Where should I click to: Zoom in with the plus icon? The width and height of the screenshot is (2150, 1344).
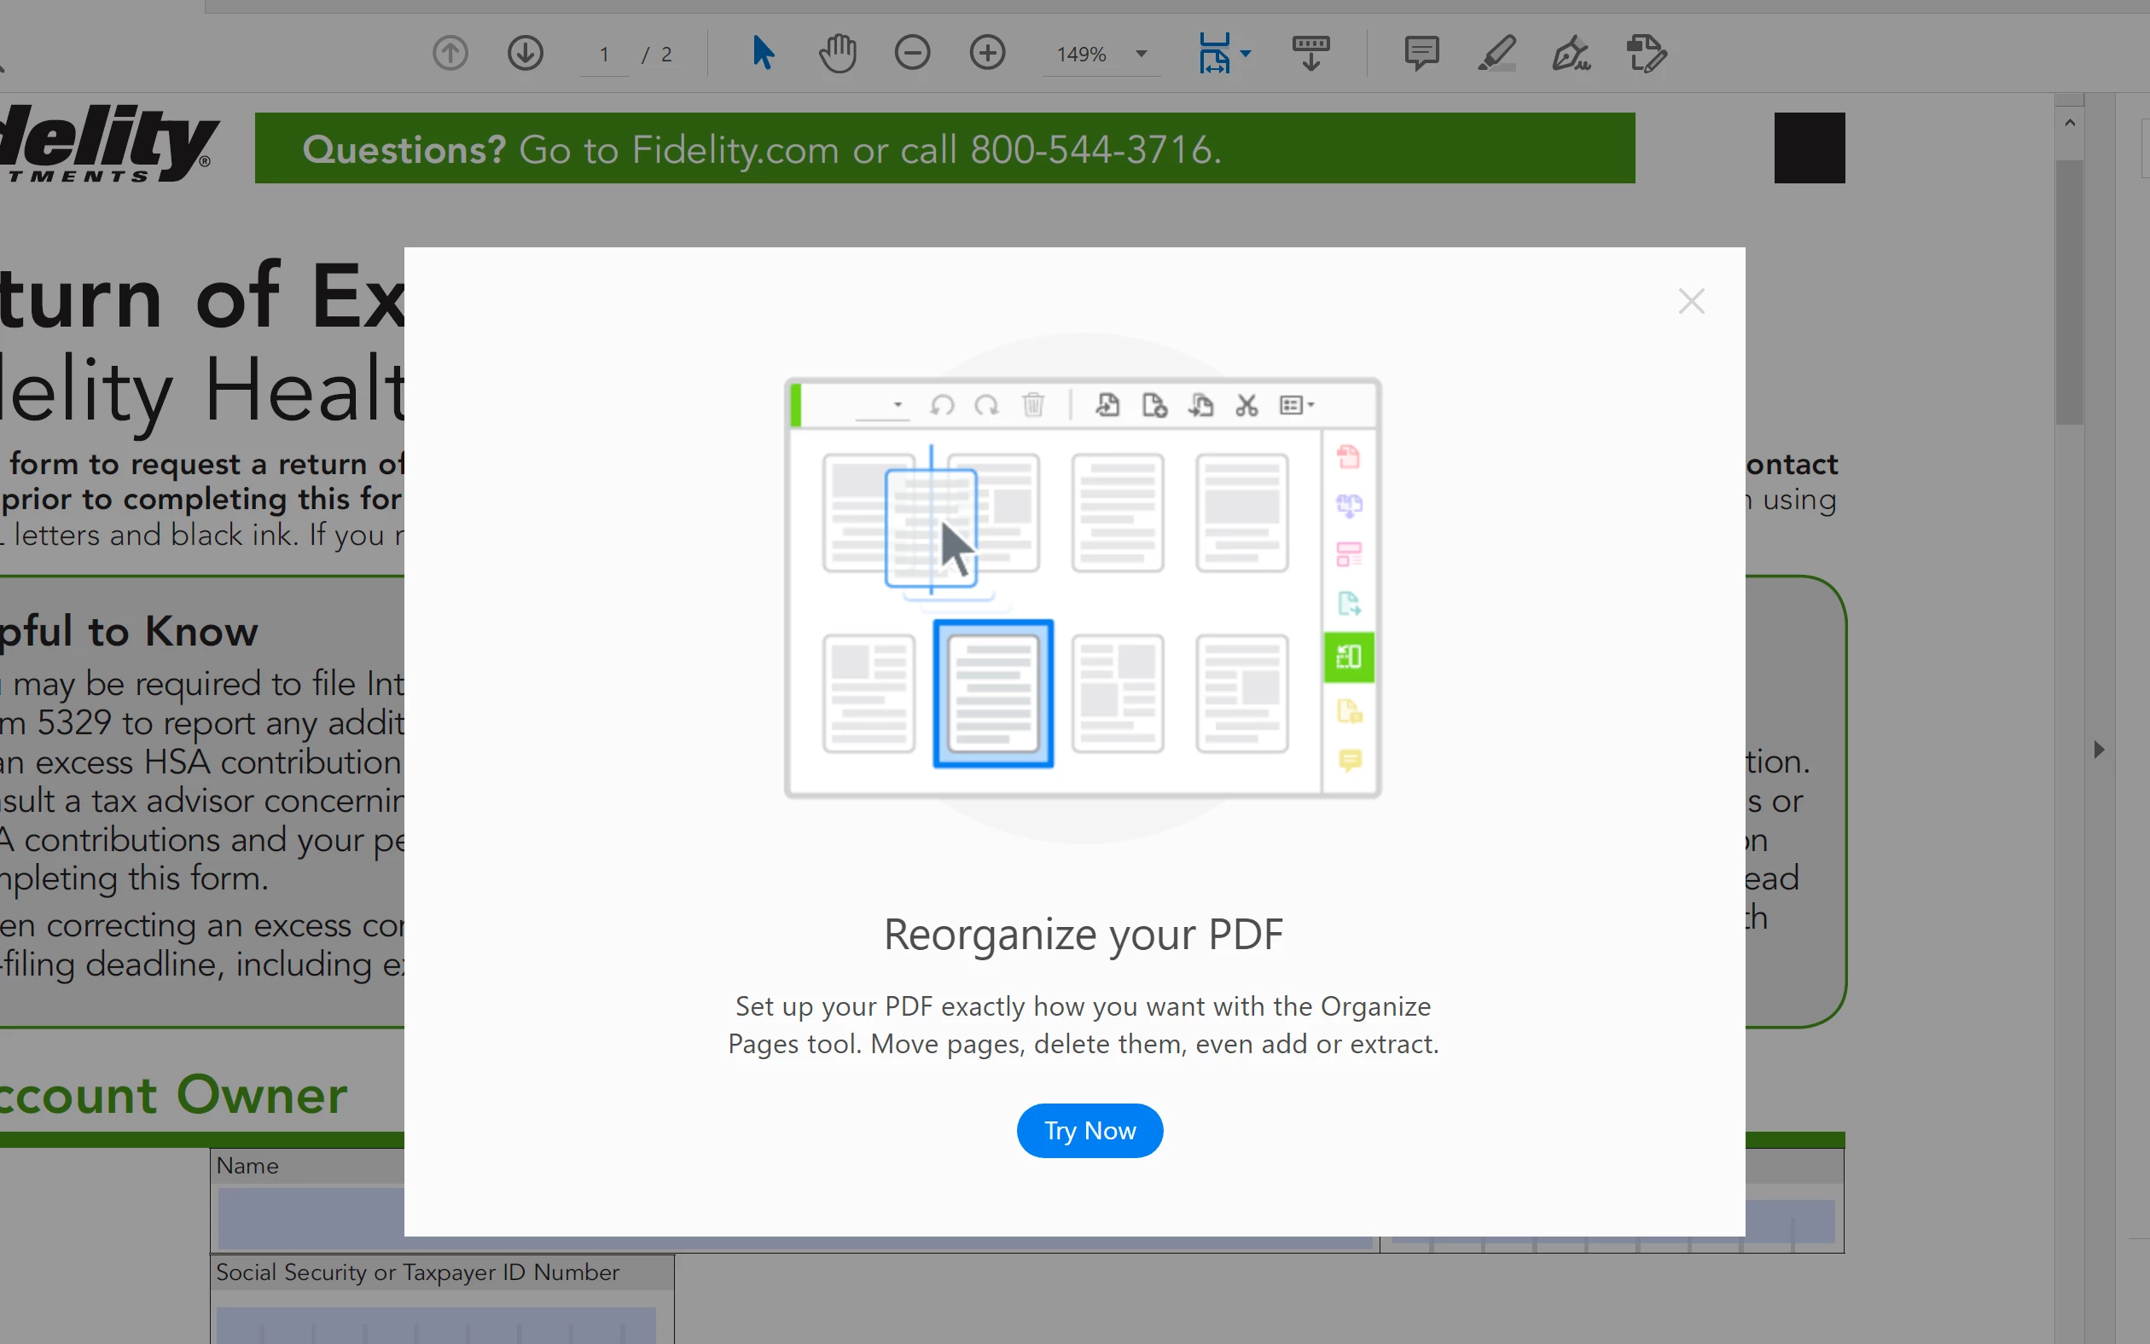coord(987,54)
